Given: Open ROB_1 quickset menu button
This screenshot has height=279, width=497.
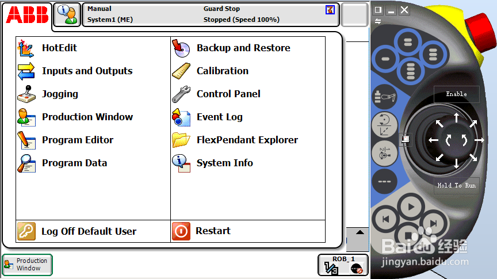Looking at the screenshot, I should [x=343, y=265].
